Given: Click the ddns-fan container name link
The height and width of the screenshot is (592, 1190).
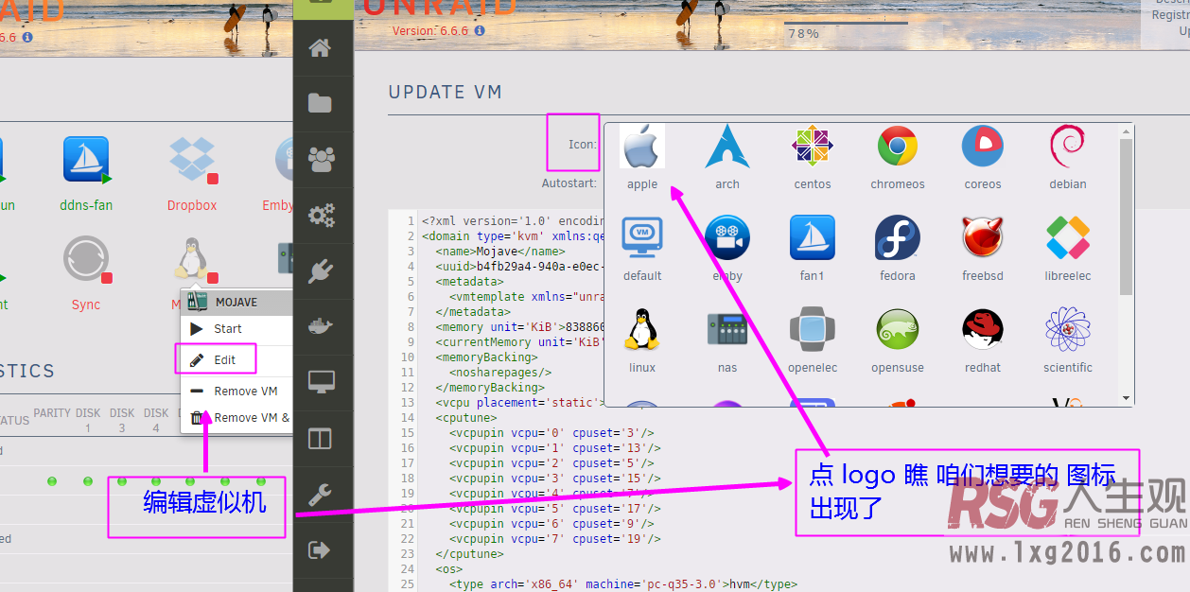Looking at the screenshot, I should 86,205.
